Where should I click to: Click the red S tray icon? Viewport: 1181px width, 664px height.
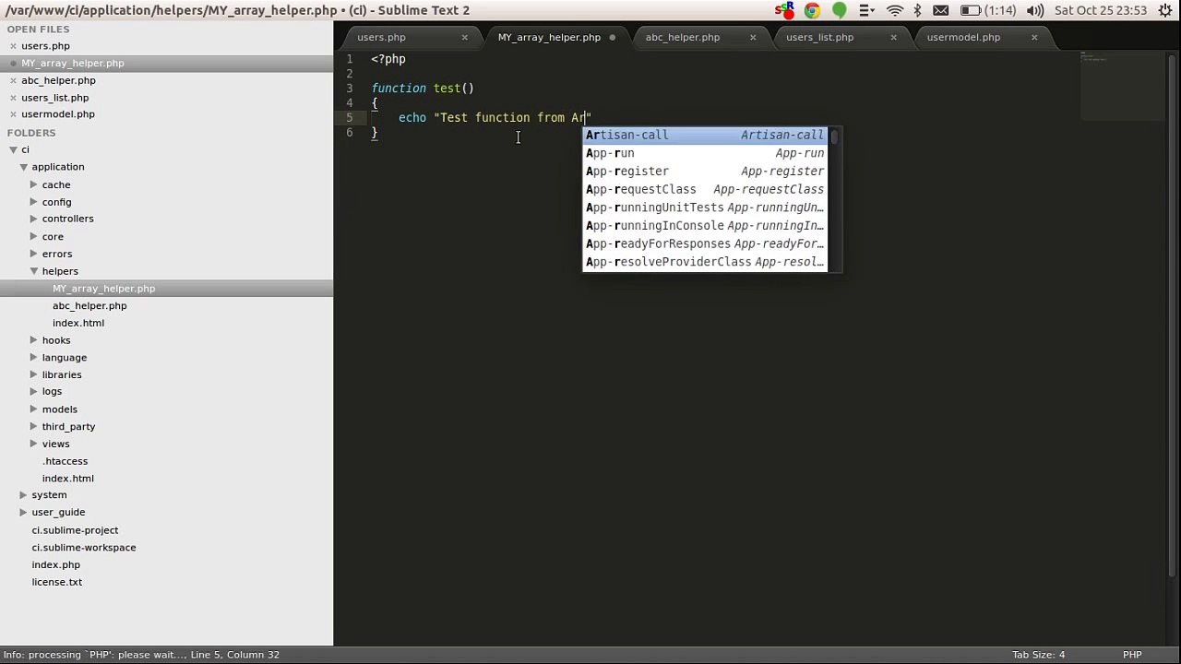[785, 10]
